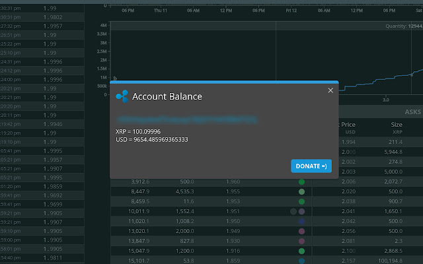This screenshot has height=264, width=423.
Task: Select the ask price 2.038
Action: [x=348, y=201]
